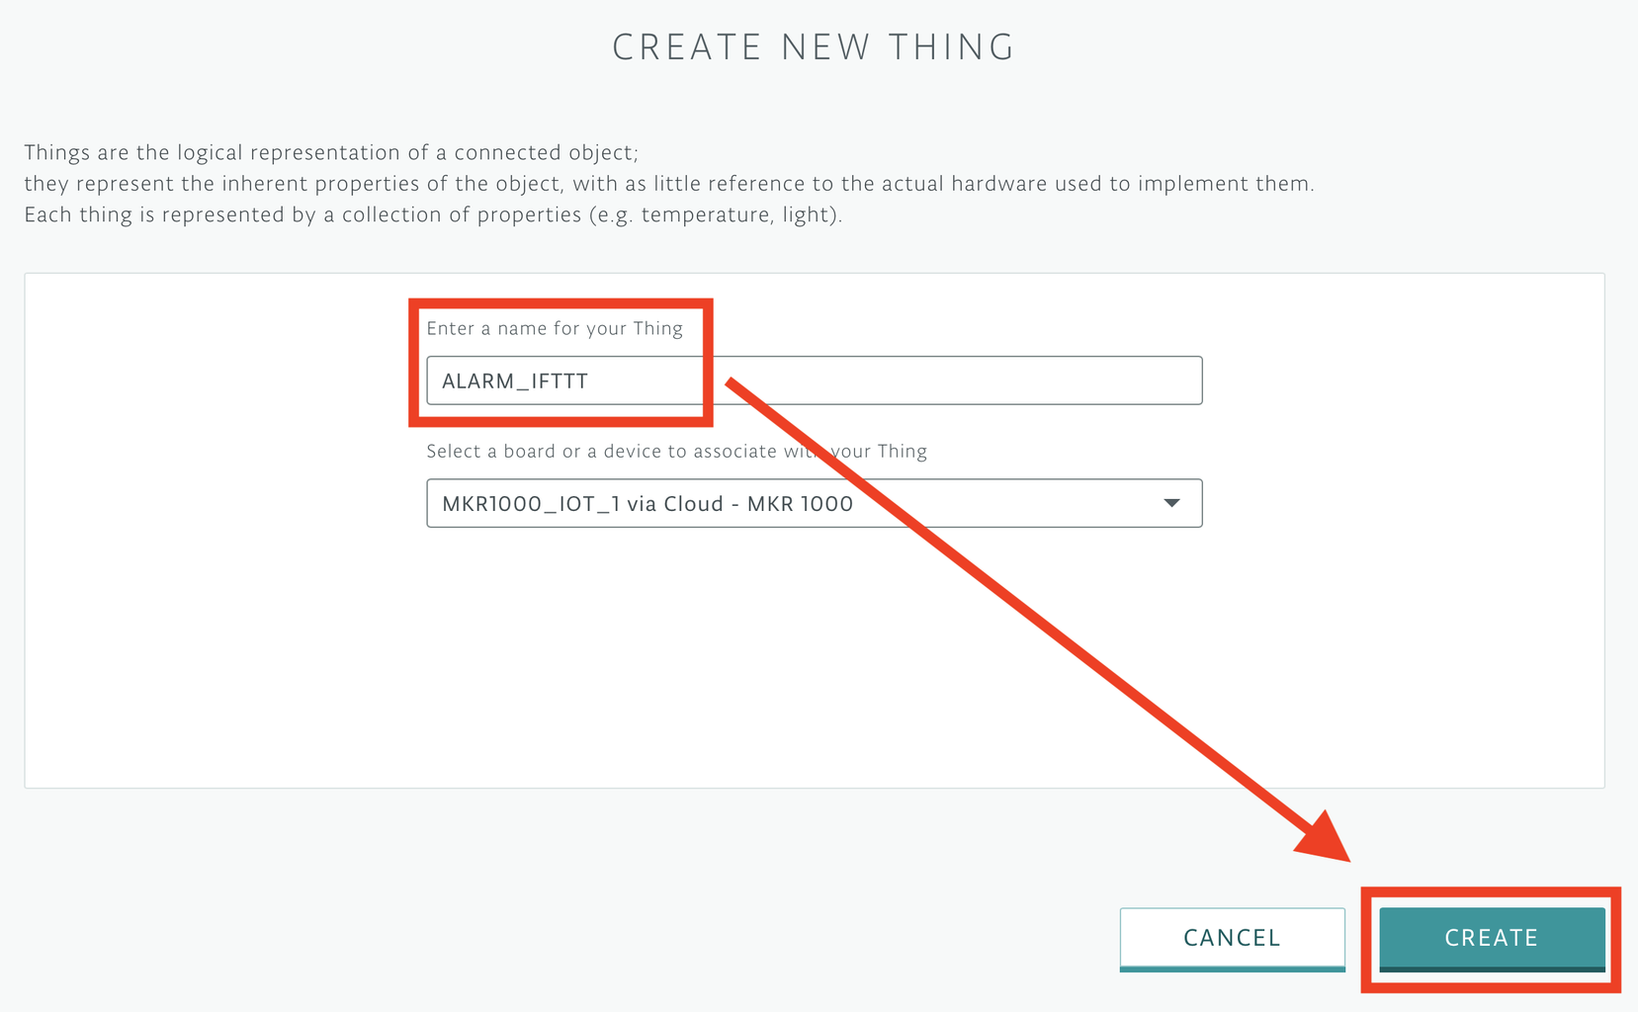1638x1012 pixels.
Task: Click the 'MKR 1000' text in the dropdown
Action: [800, 504]
